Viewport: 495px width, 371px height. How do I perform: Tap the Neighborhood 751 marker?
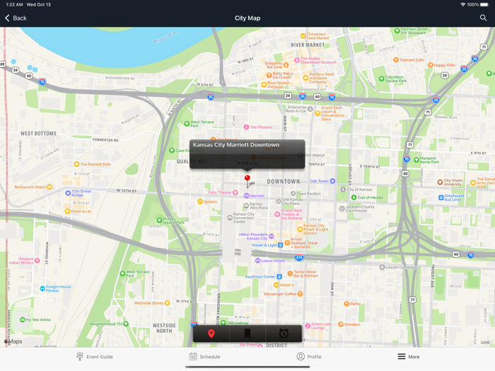(x=126, y=324)
